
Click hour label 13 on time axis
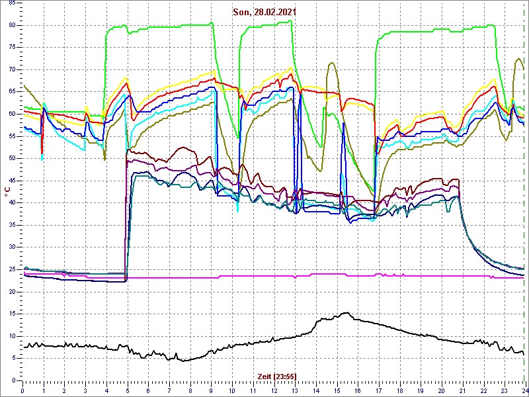click(x=295, y=390)
